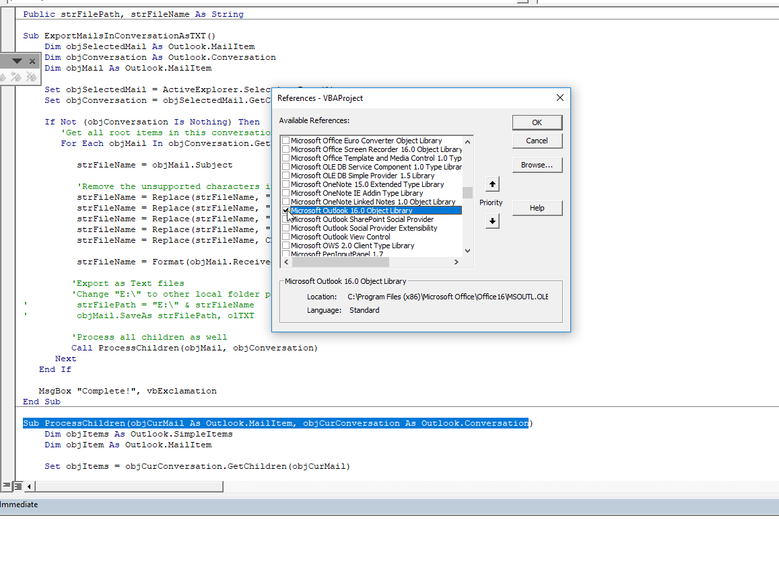Click references list scroll up arrow

(467, 142)
